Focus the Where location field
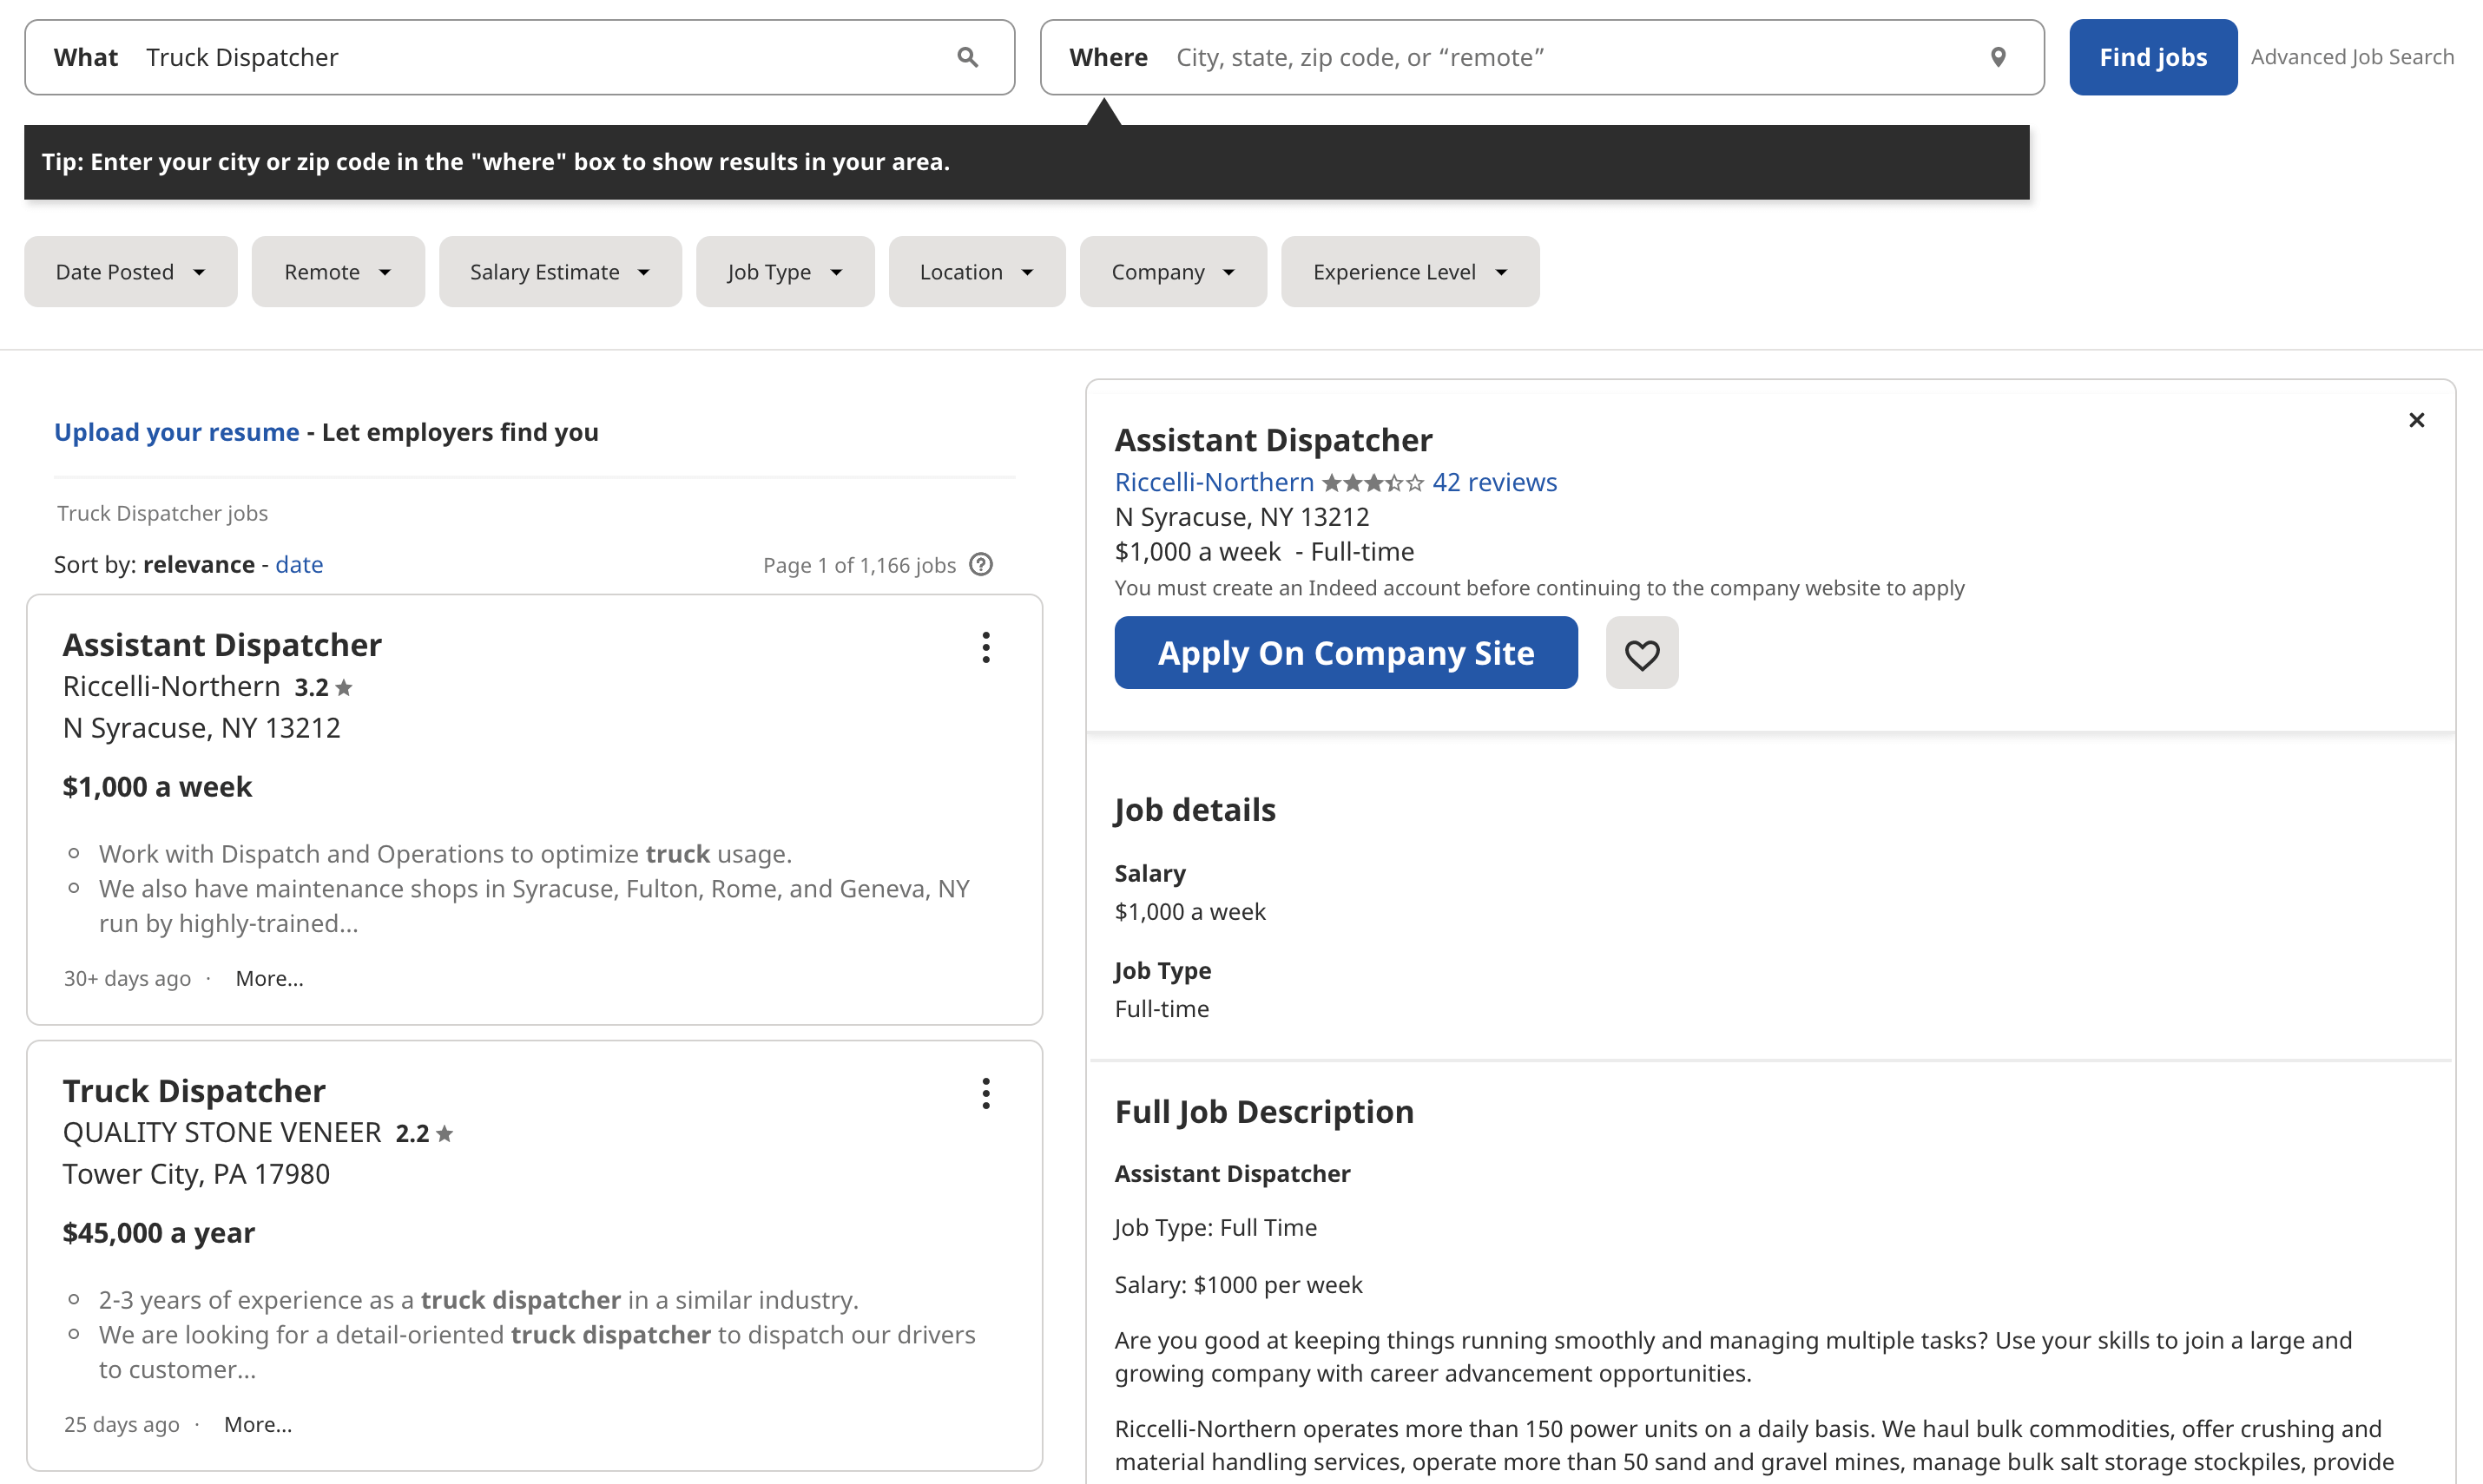This screenshot has height=1484, width=2483. coord(1542,57)
